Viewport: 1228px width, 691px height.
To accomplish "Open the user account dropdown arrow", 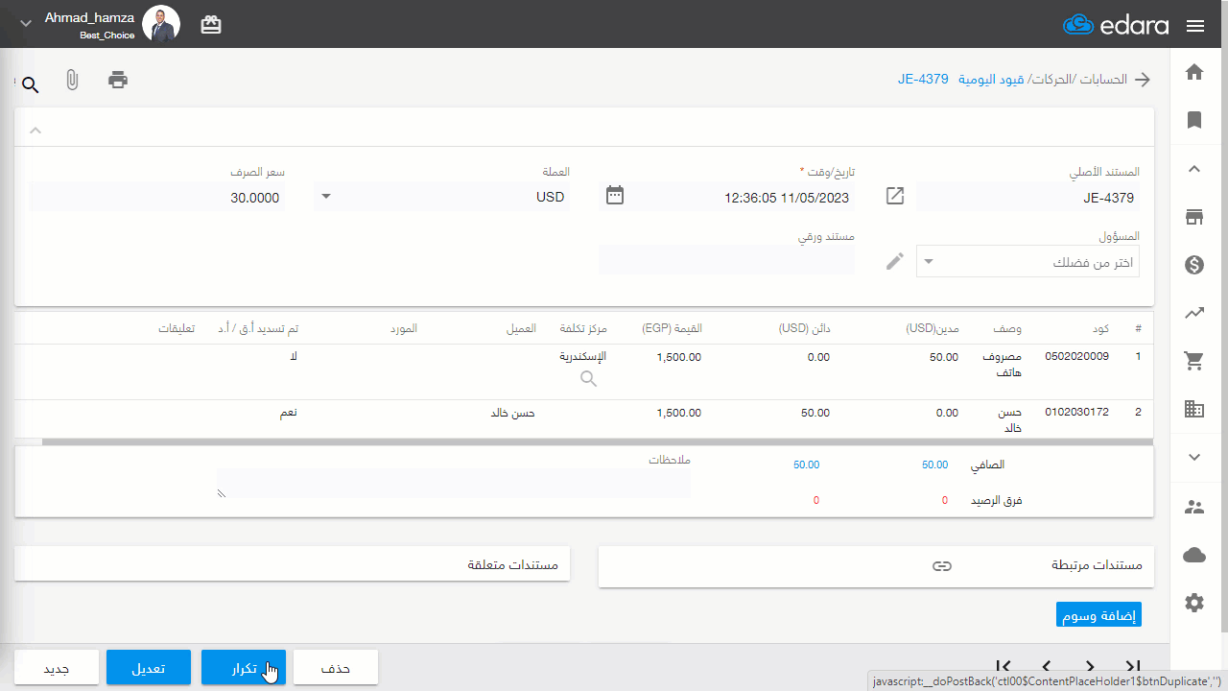I will (25, 22).
